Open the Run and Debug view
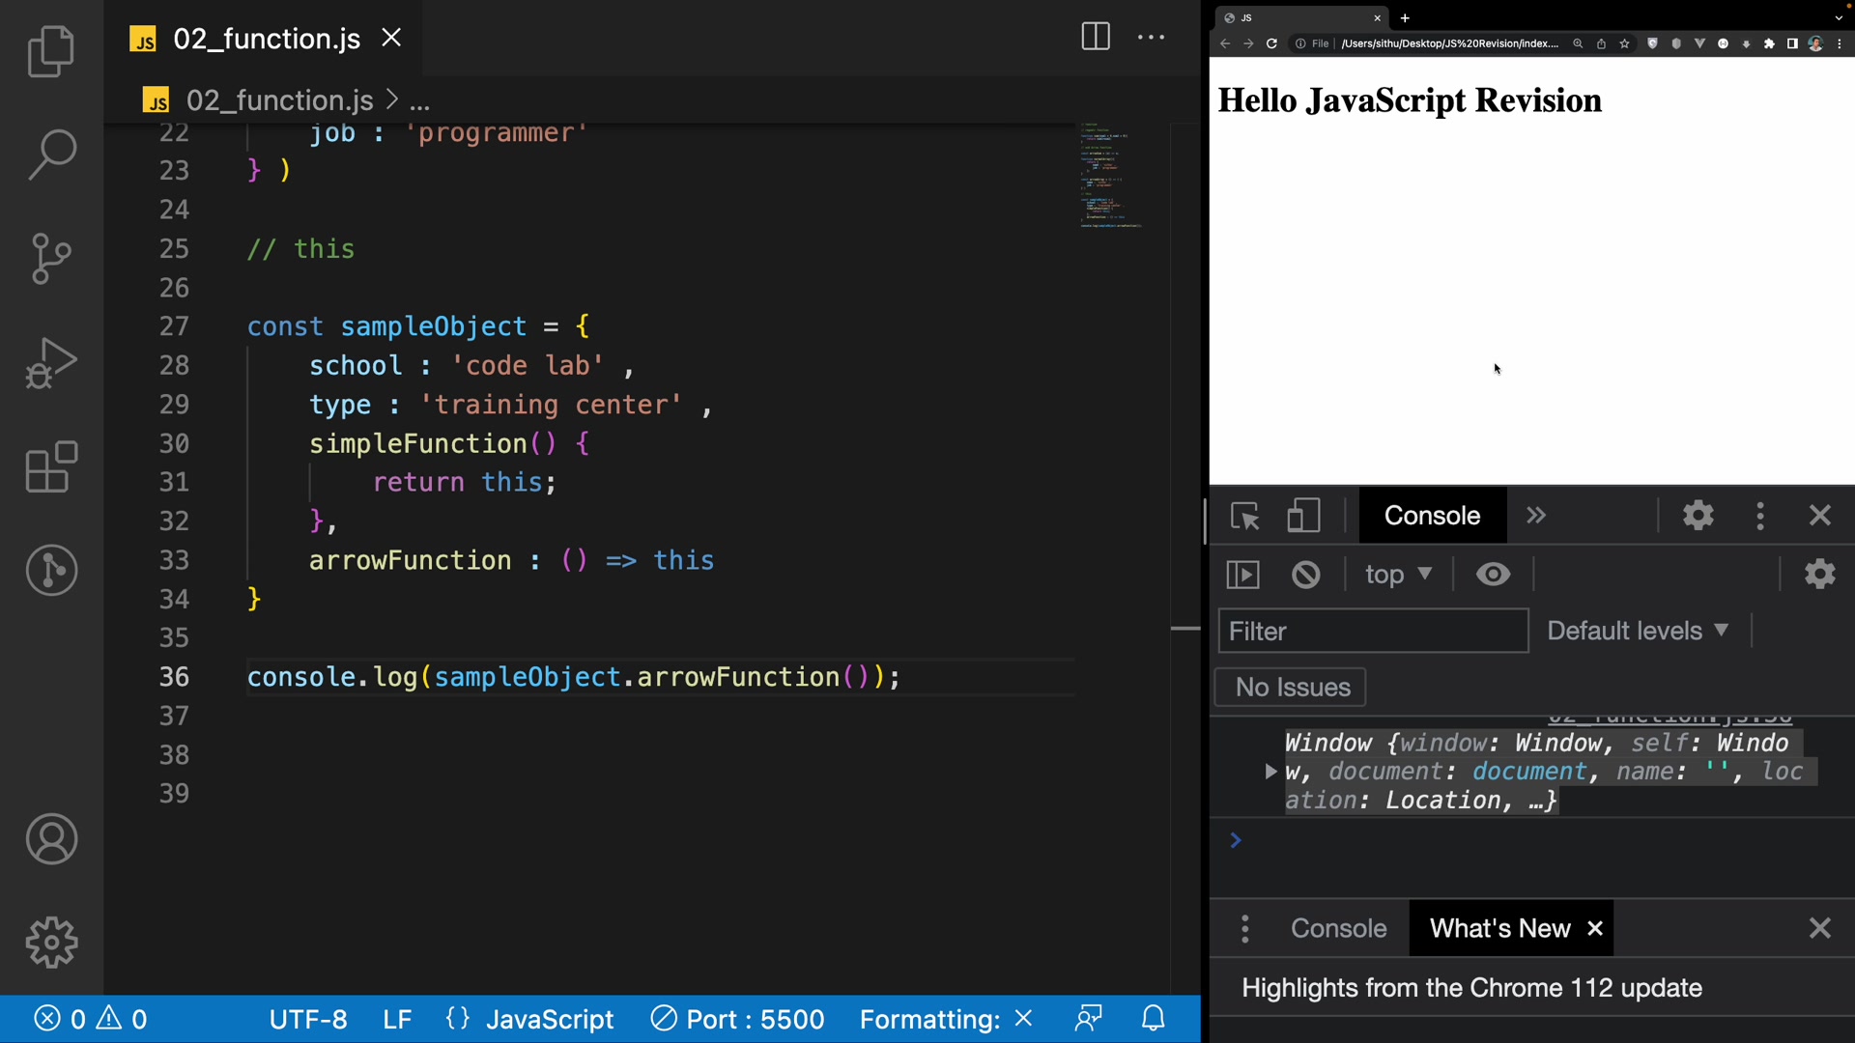1855x1043 pixels. click(x=51, y=363)
